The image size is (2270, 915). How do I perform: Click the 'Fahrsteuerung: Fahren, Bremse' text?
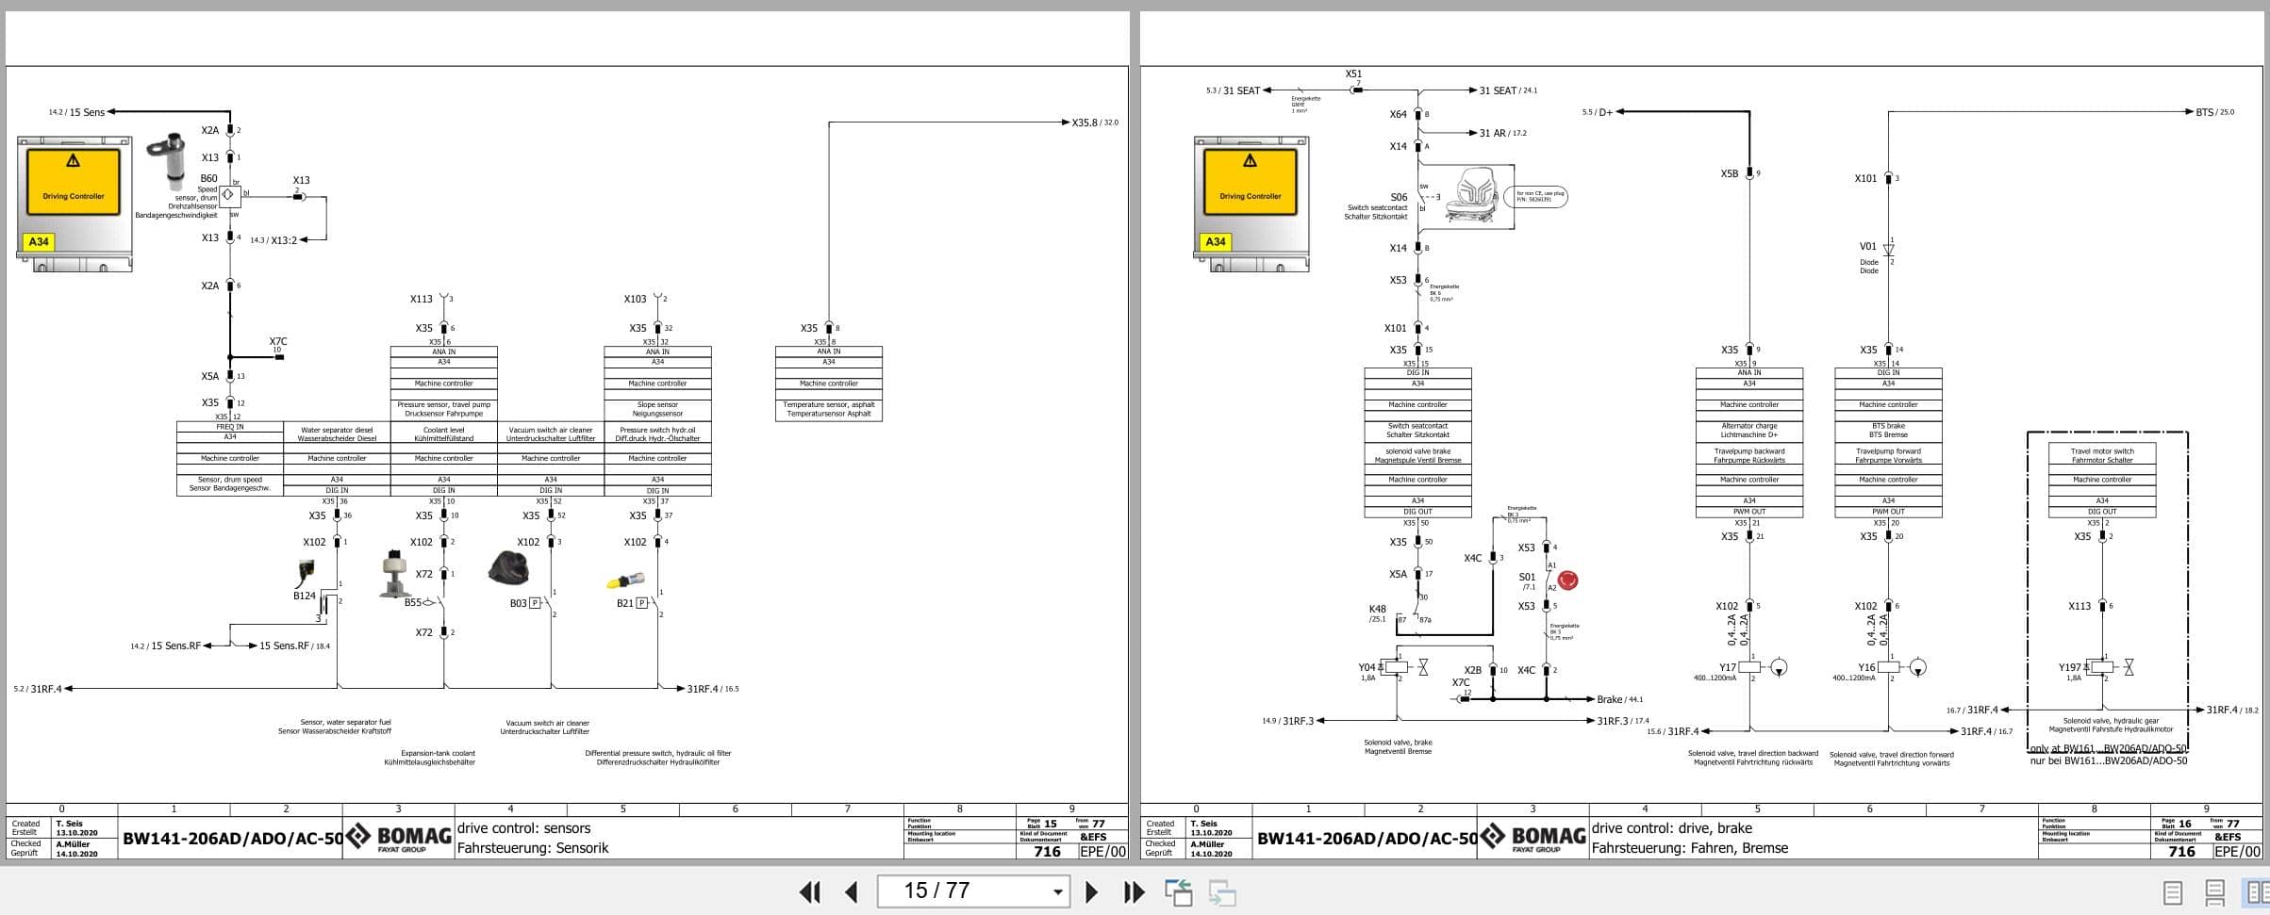pos(1690,848)
